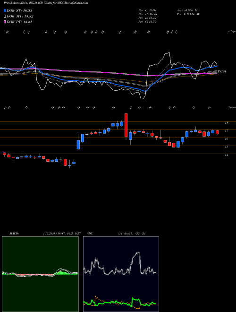
Task: Click the 19.94 price label on EMA chart
Action: click(x=222, y=71)
